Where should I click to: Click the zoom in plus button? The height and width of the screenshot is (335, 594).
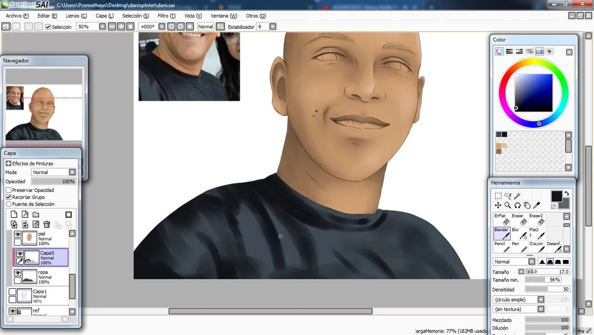pos(121,27)
